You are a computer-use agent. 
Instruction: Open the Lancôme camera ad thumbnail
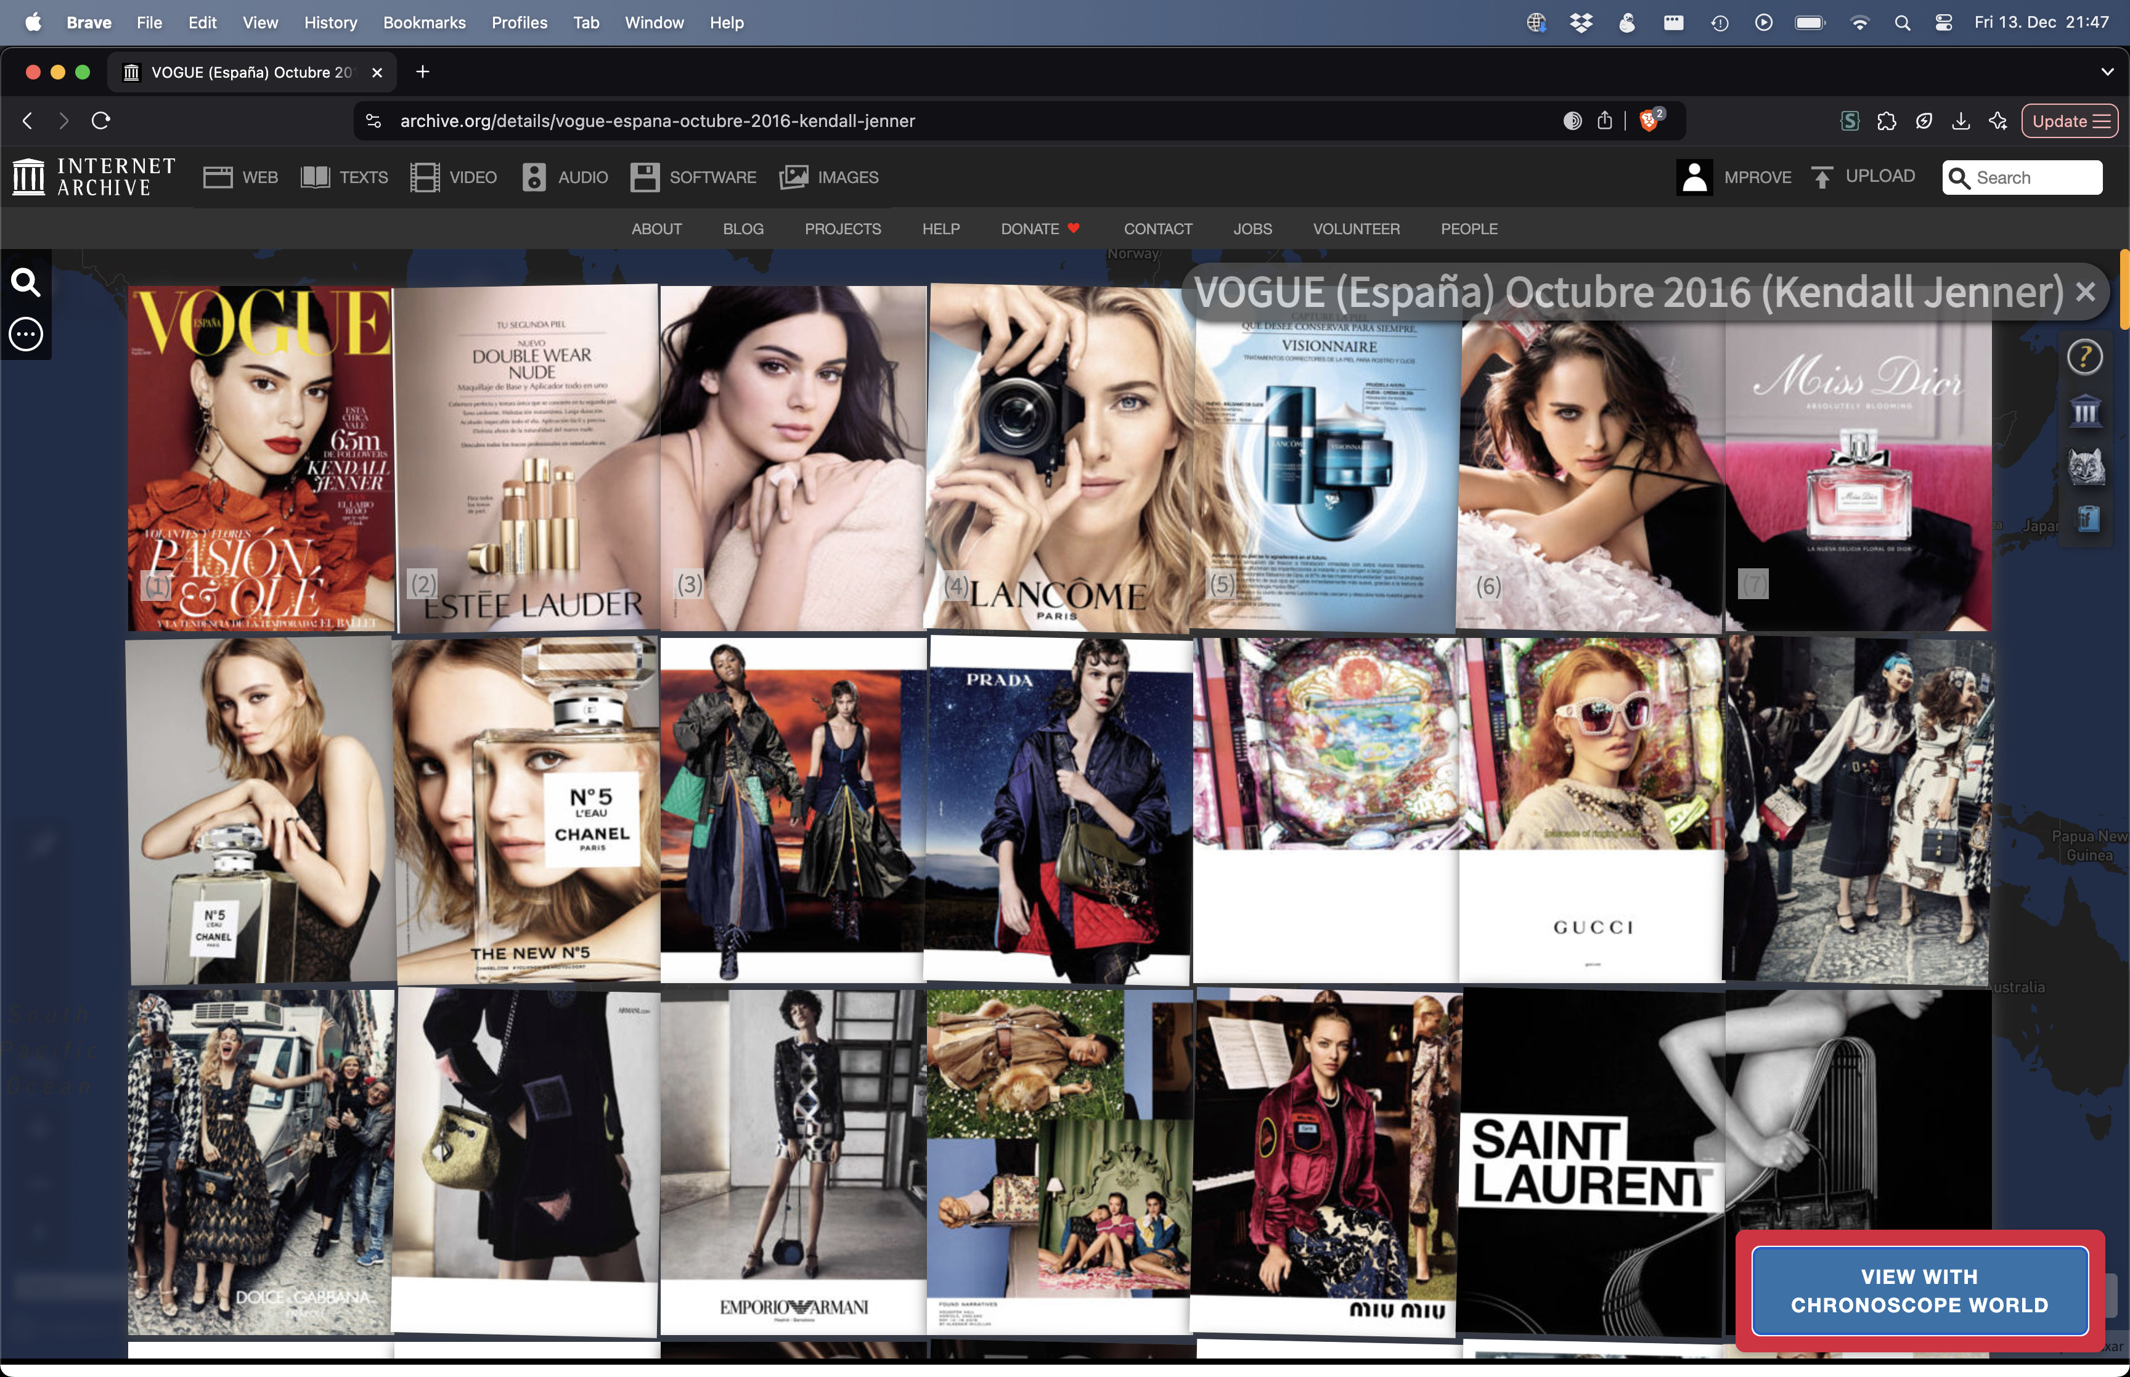(x=1060, y=459)
